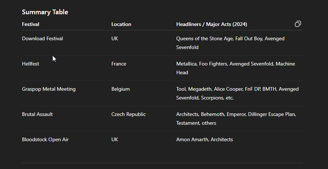Click the Brutal Assault cell
Viewport: 328px width, 169px height.
tap(37, 114)
